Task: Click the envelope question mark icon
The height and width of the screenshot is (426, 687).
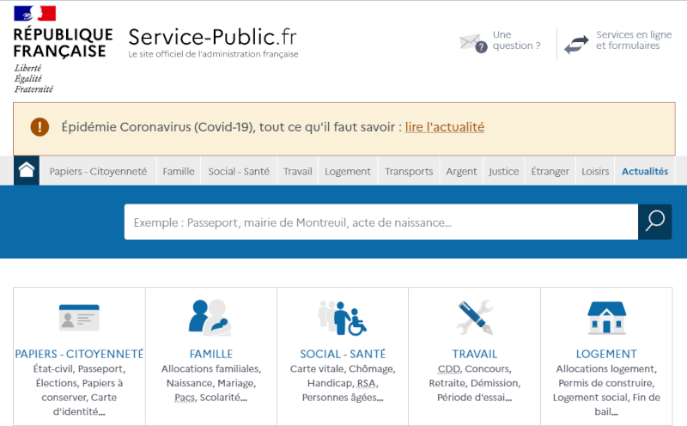Action: tap(473, 43)
